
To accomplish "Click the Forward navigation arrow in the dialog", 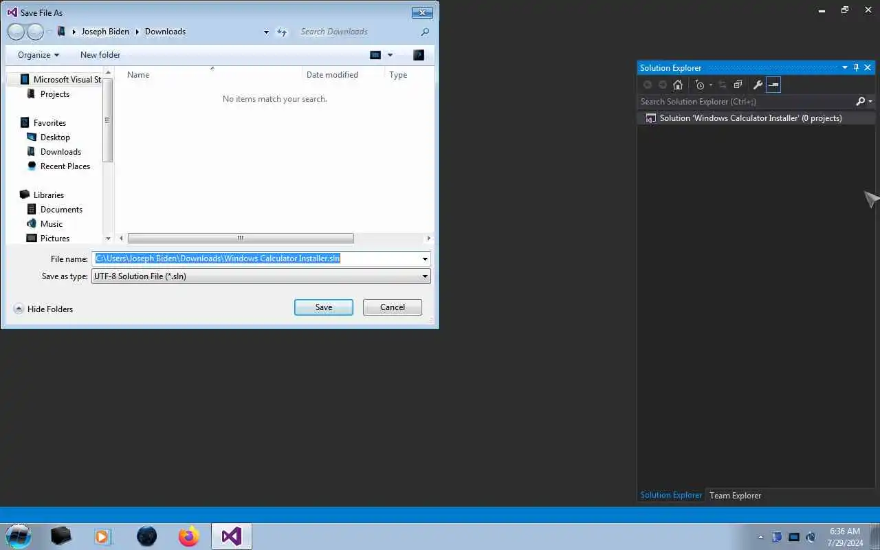I will coord(35,32).
